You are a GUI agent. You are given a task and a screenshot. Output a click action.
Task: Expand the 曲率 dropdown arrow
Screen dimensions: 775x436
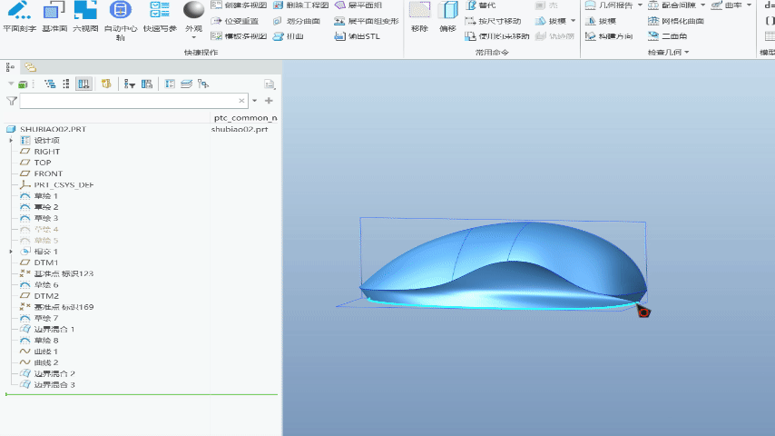pos(749,5)
